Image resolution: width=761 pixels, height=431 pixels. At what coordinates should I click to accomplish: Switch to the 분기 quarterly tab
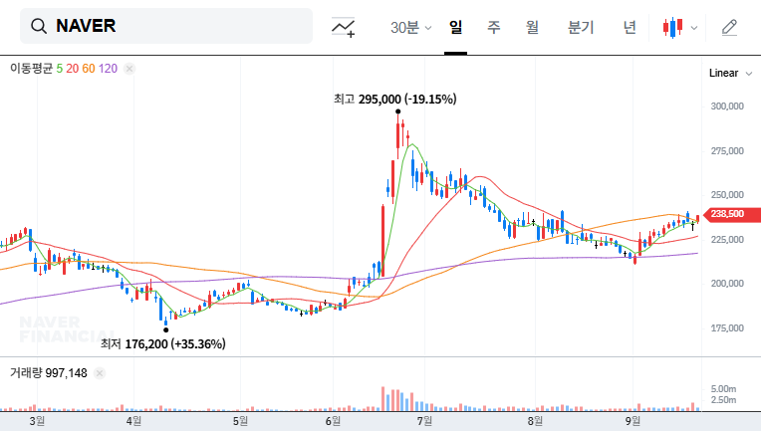(x=581, y=27)
